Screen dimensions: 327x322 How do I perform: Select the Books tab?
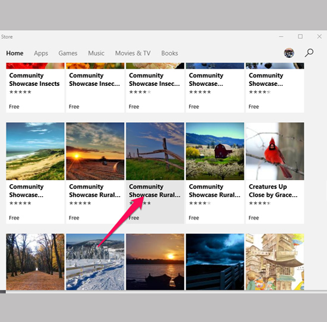tap(169, 53)
